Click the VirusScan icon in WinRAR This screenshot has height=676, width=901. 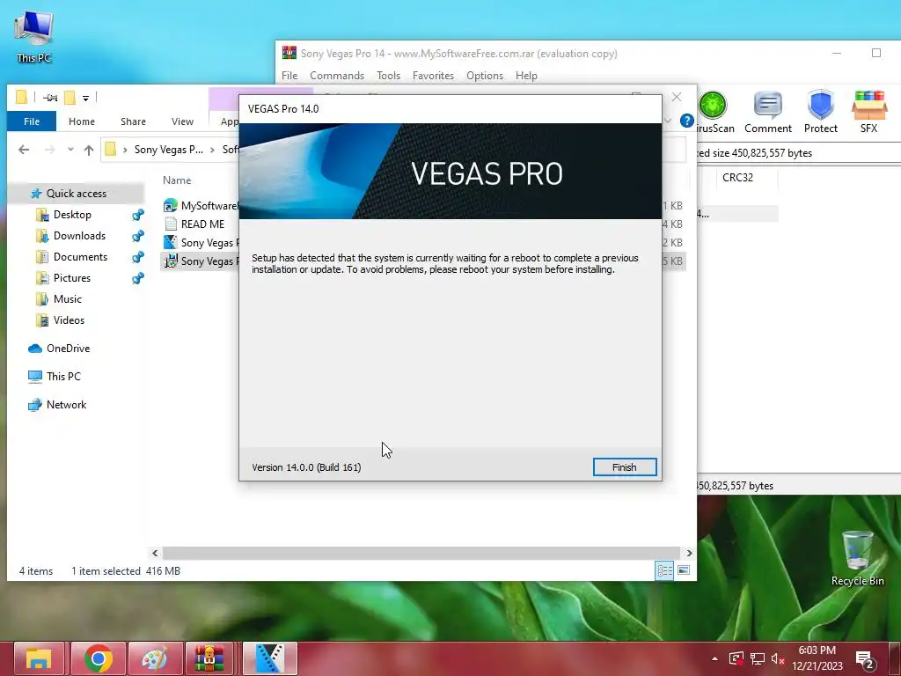714,113
